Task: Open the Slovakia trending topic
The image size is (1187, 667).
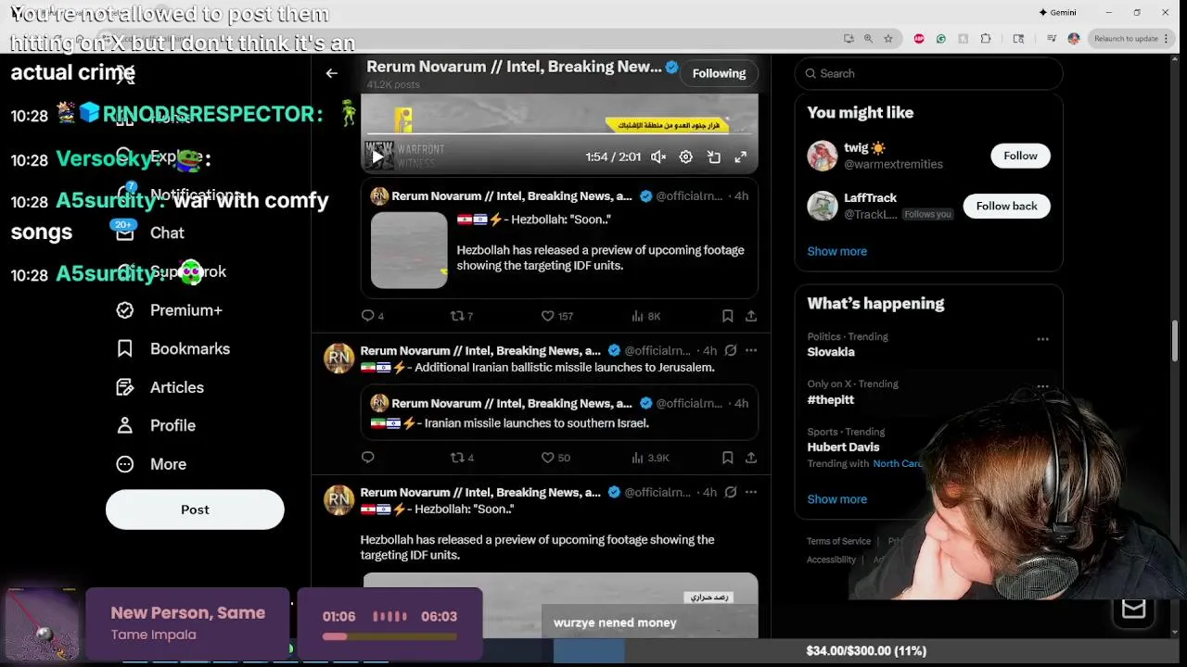Action: [x=831, y=352]
